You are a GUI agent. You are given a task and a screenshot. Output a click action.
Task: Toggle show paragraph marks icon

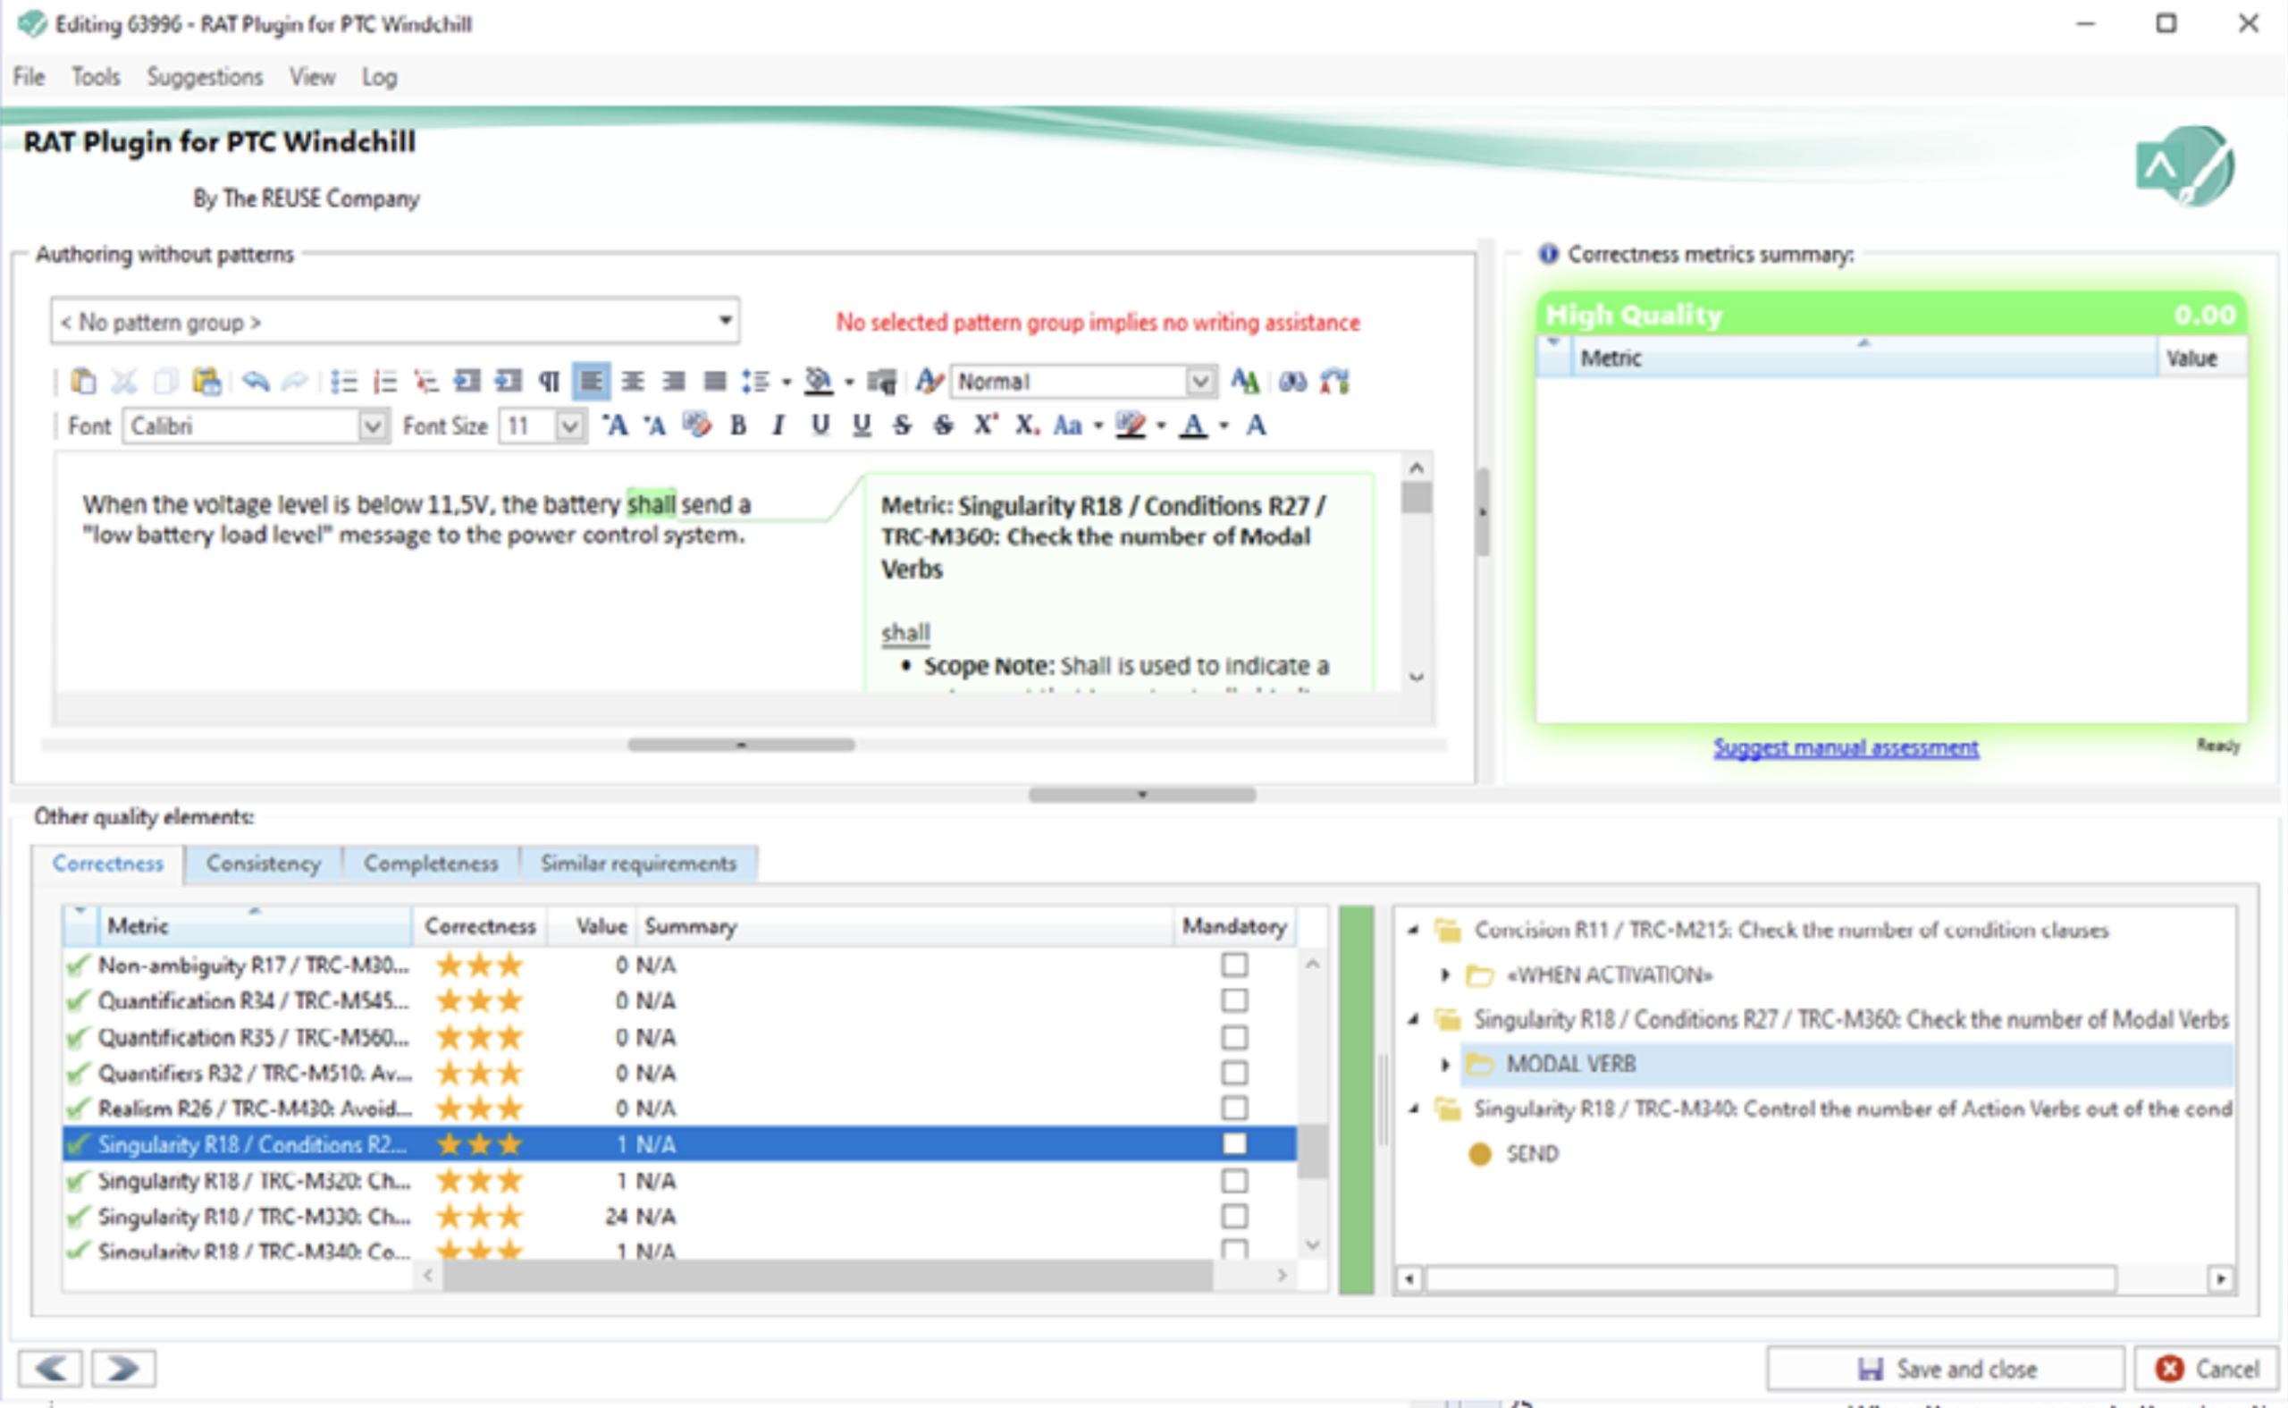549,382
